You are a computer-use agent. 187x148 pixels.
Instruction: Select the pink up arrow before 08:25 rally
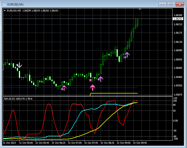pos(101,79)
